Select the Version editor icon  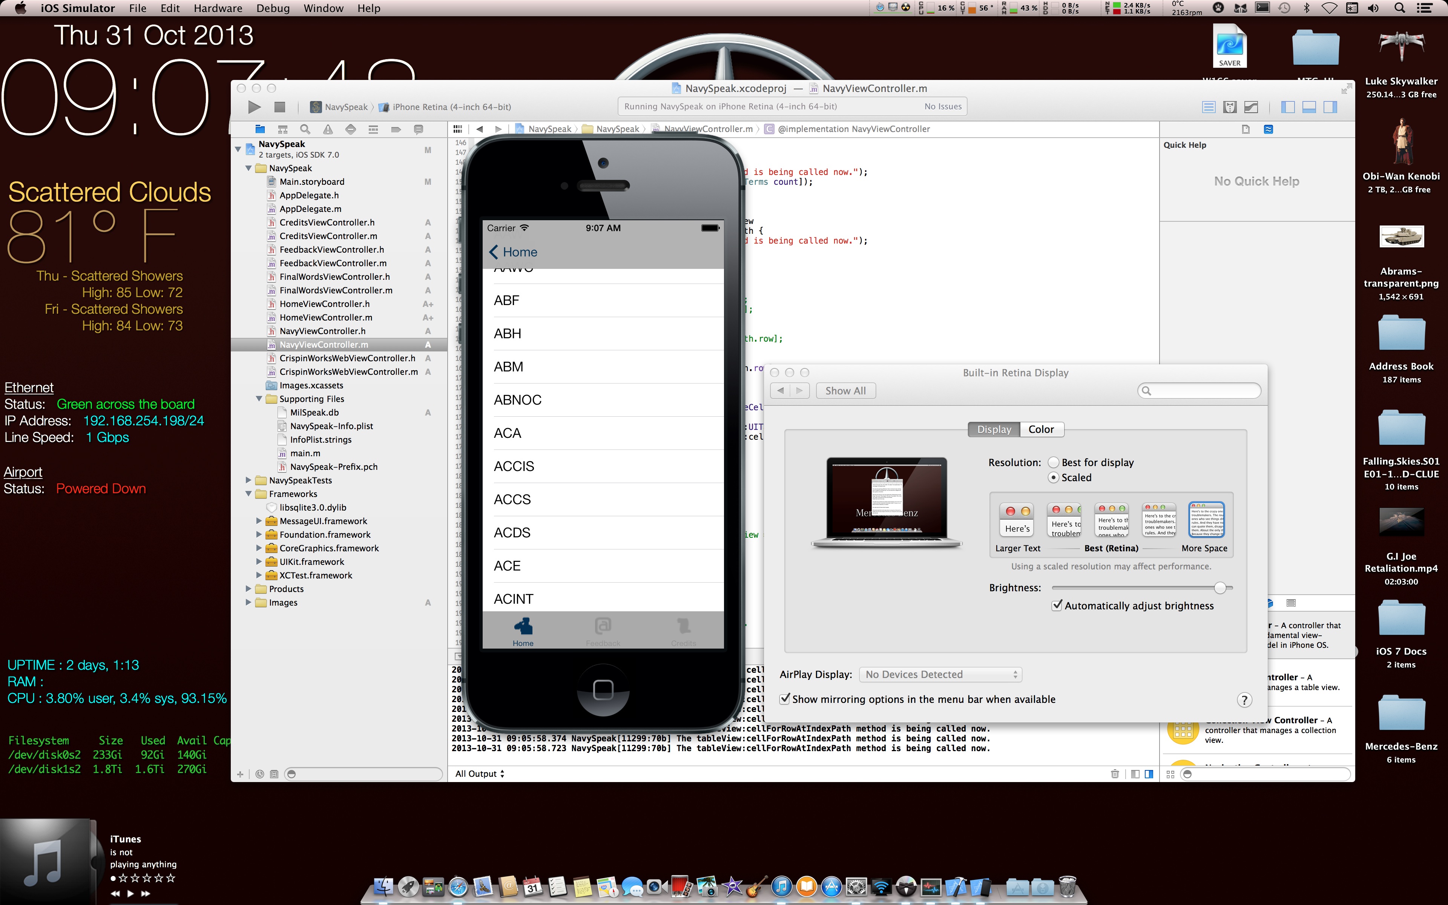pos(1251,107)
